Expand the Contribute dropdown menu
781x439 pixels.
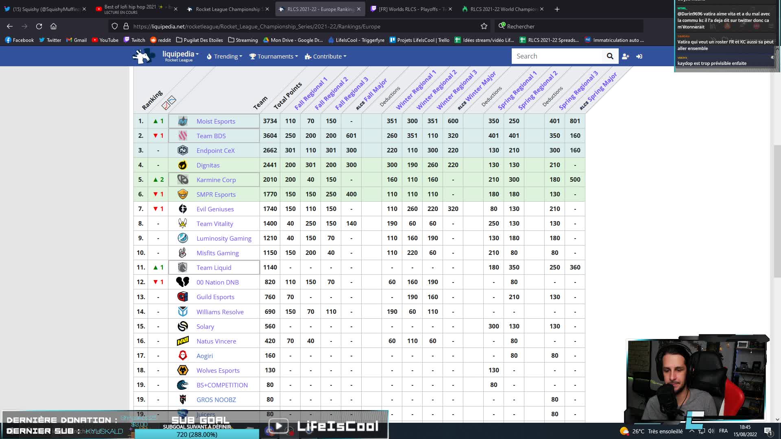(x=325, y=57)
